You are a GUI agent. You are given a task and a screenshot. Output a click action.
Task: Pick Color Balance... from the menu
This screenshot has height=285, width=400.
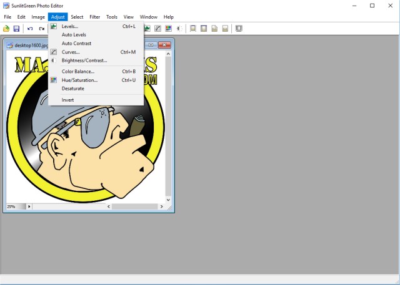(77, 72)
